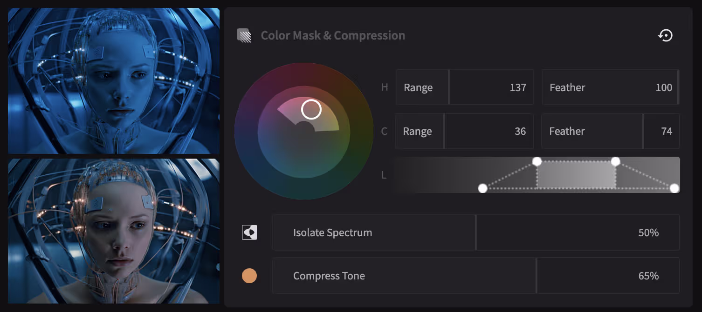702x312 pixels.
Task: Click the Isolate Spectrum 50% slider
Action: coord(476,232)
